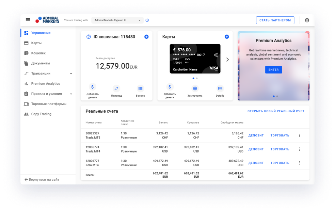Click ТОРГОВАТЬ for account 12006774
335x211 pixels.
tap(280, 149)
